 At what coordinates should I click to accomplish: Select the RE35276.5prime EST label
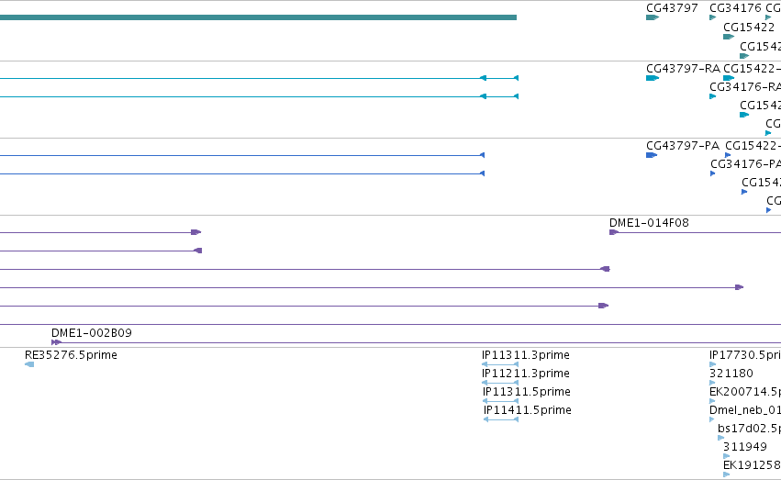pos(71,355)
